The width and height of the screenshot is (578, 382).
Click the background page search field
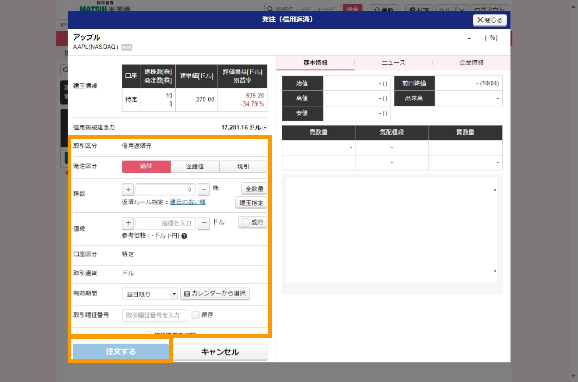coord(302,9)
